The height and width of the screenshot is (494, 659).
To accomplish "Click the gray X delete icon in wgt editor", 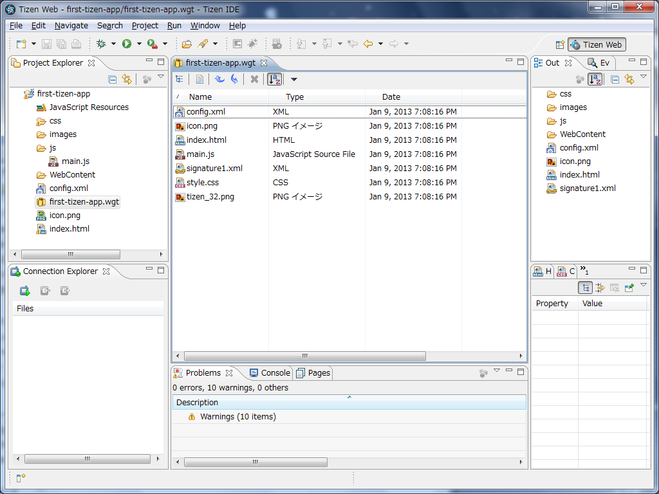I will (x=254, y=79).
